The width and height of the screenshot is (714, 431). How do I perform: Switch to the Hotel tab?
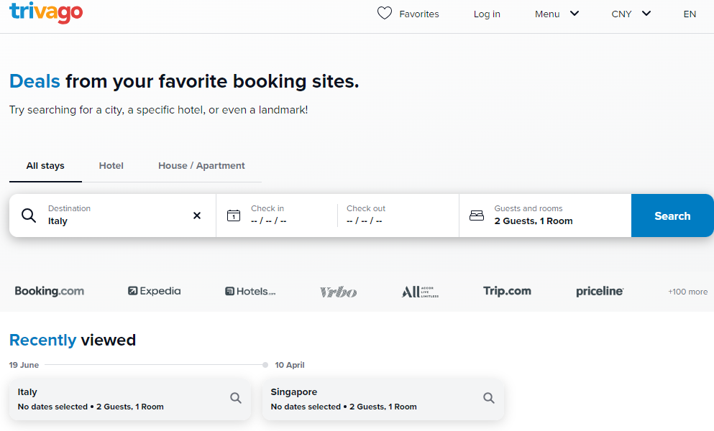[111, 166]
